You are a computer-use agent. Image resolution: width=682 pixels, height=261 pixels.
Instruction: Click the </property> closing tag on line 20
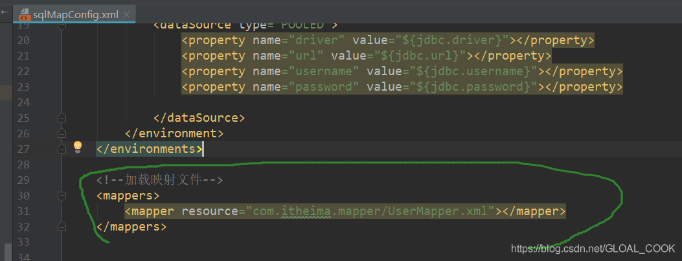click(x=554, y=40)
